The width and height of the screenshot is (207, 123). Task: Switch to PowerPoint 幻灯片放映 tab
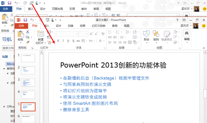pyautogui.click(x=98, y=26)
